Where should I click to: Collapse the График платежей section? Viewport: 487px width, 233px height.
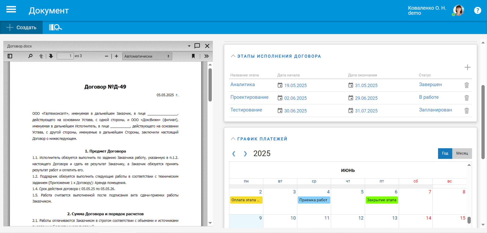pyautogui.click(x=233, y=139)
